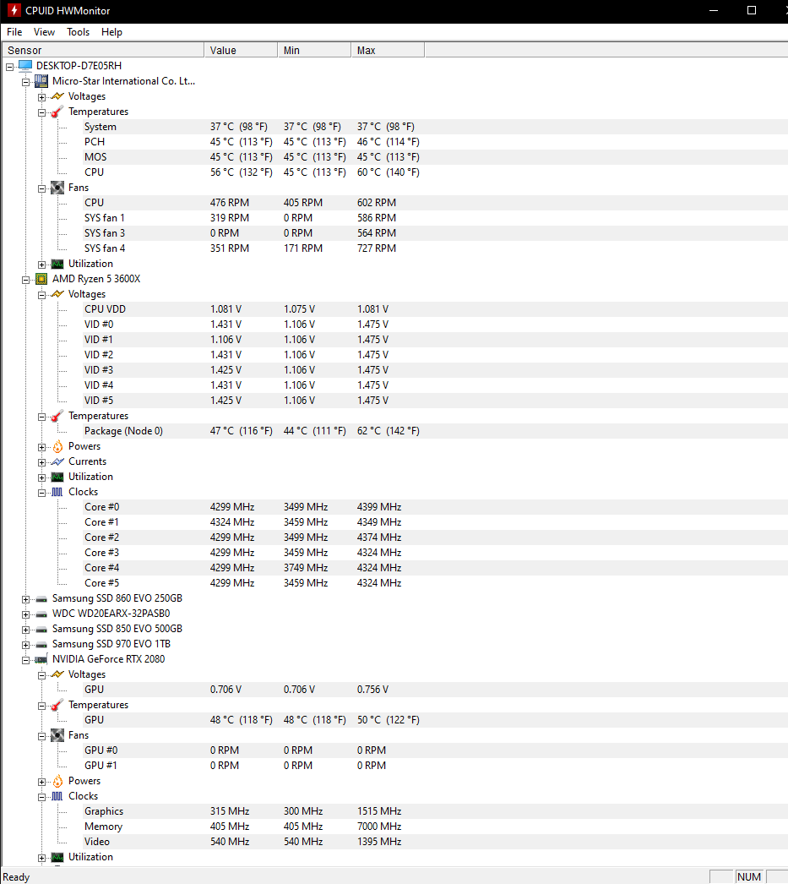Click the RTX 2080 Clocks icon
This screenshot has width=788, height=884.
coord(57,797)
